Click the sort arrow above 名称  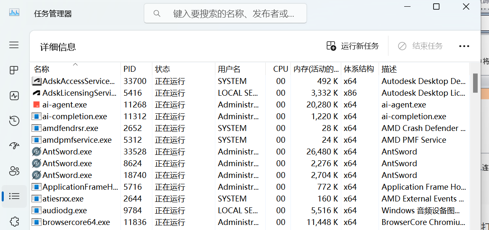coord(75,65)
